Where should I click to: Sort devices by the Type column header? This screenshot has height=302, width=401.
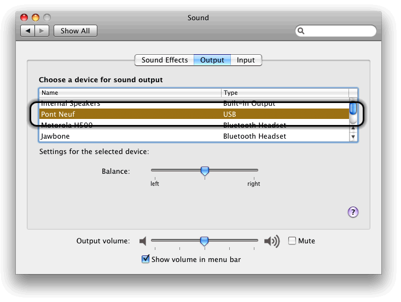tap(284, 93)
